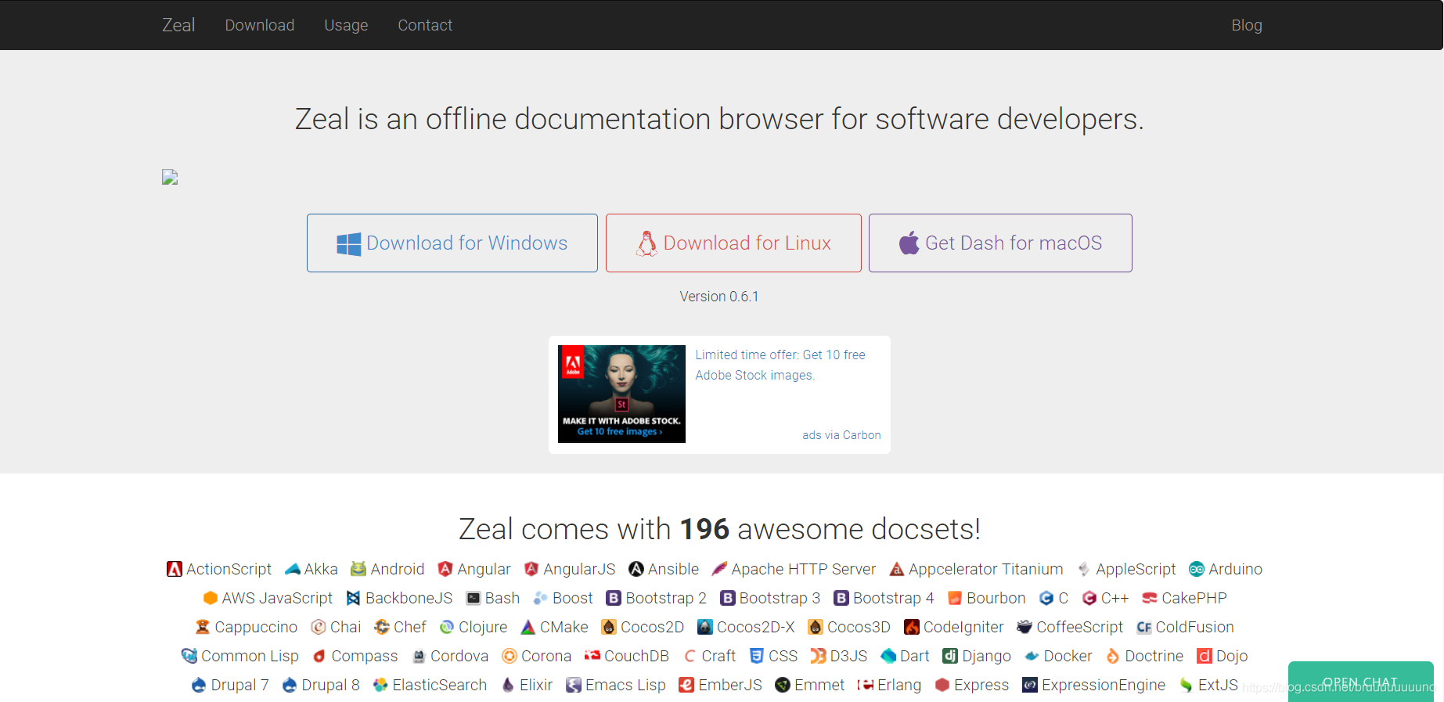Click the ColdFusion docset name
Screen dimensions: 1444x702
click(x=1195, y=627)
